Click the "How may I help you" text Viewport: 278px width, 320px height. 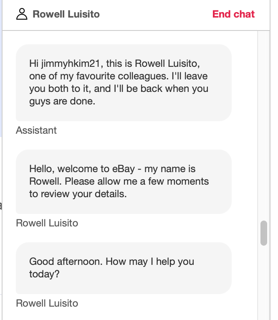(x=150, y=262)
